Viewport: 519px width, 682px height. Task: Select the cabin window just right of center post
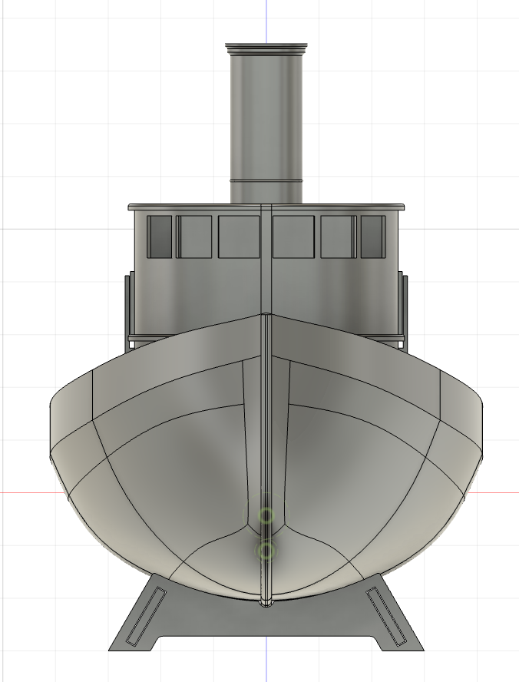pyautogui.click(x=293, y=237)
